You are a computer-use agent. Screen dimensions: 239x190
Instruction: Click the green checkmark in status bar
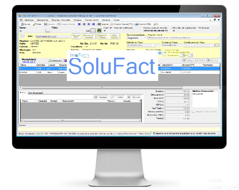point(150,133)
